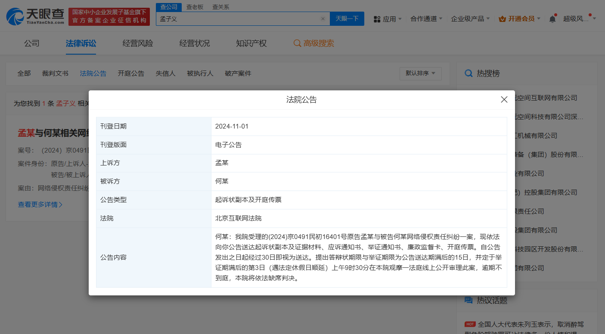Select the 裁判文书 filter
605x334 pixels.
coord(55,74)
